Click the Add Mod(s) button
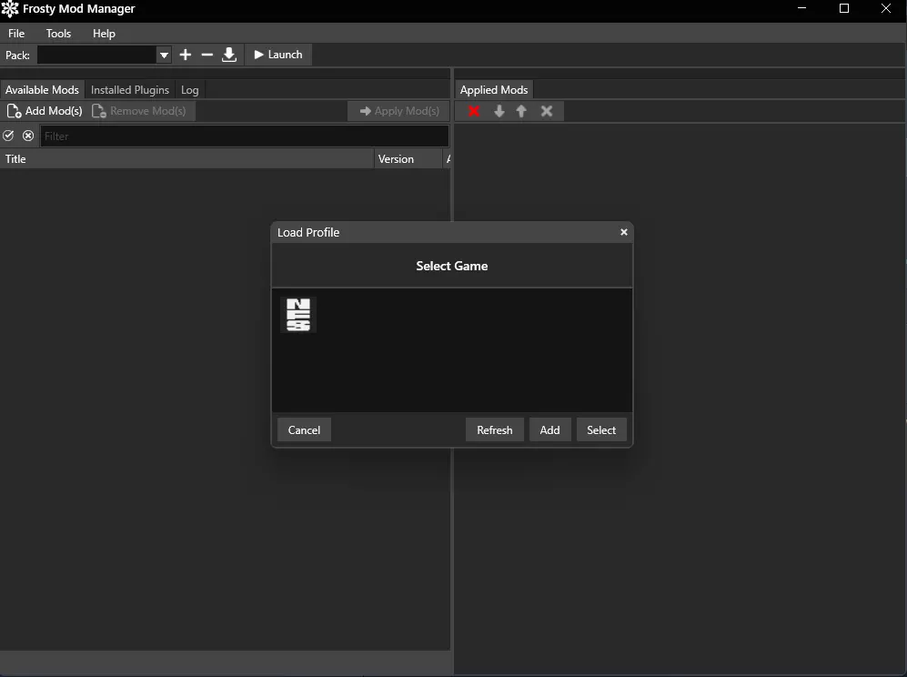907x677 pixels. [45, 111]
